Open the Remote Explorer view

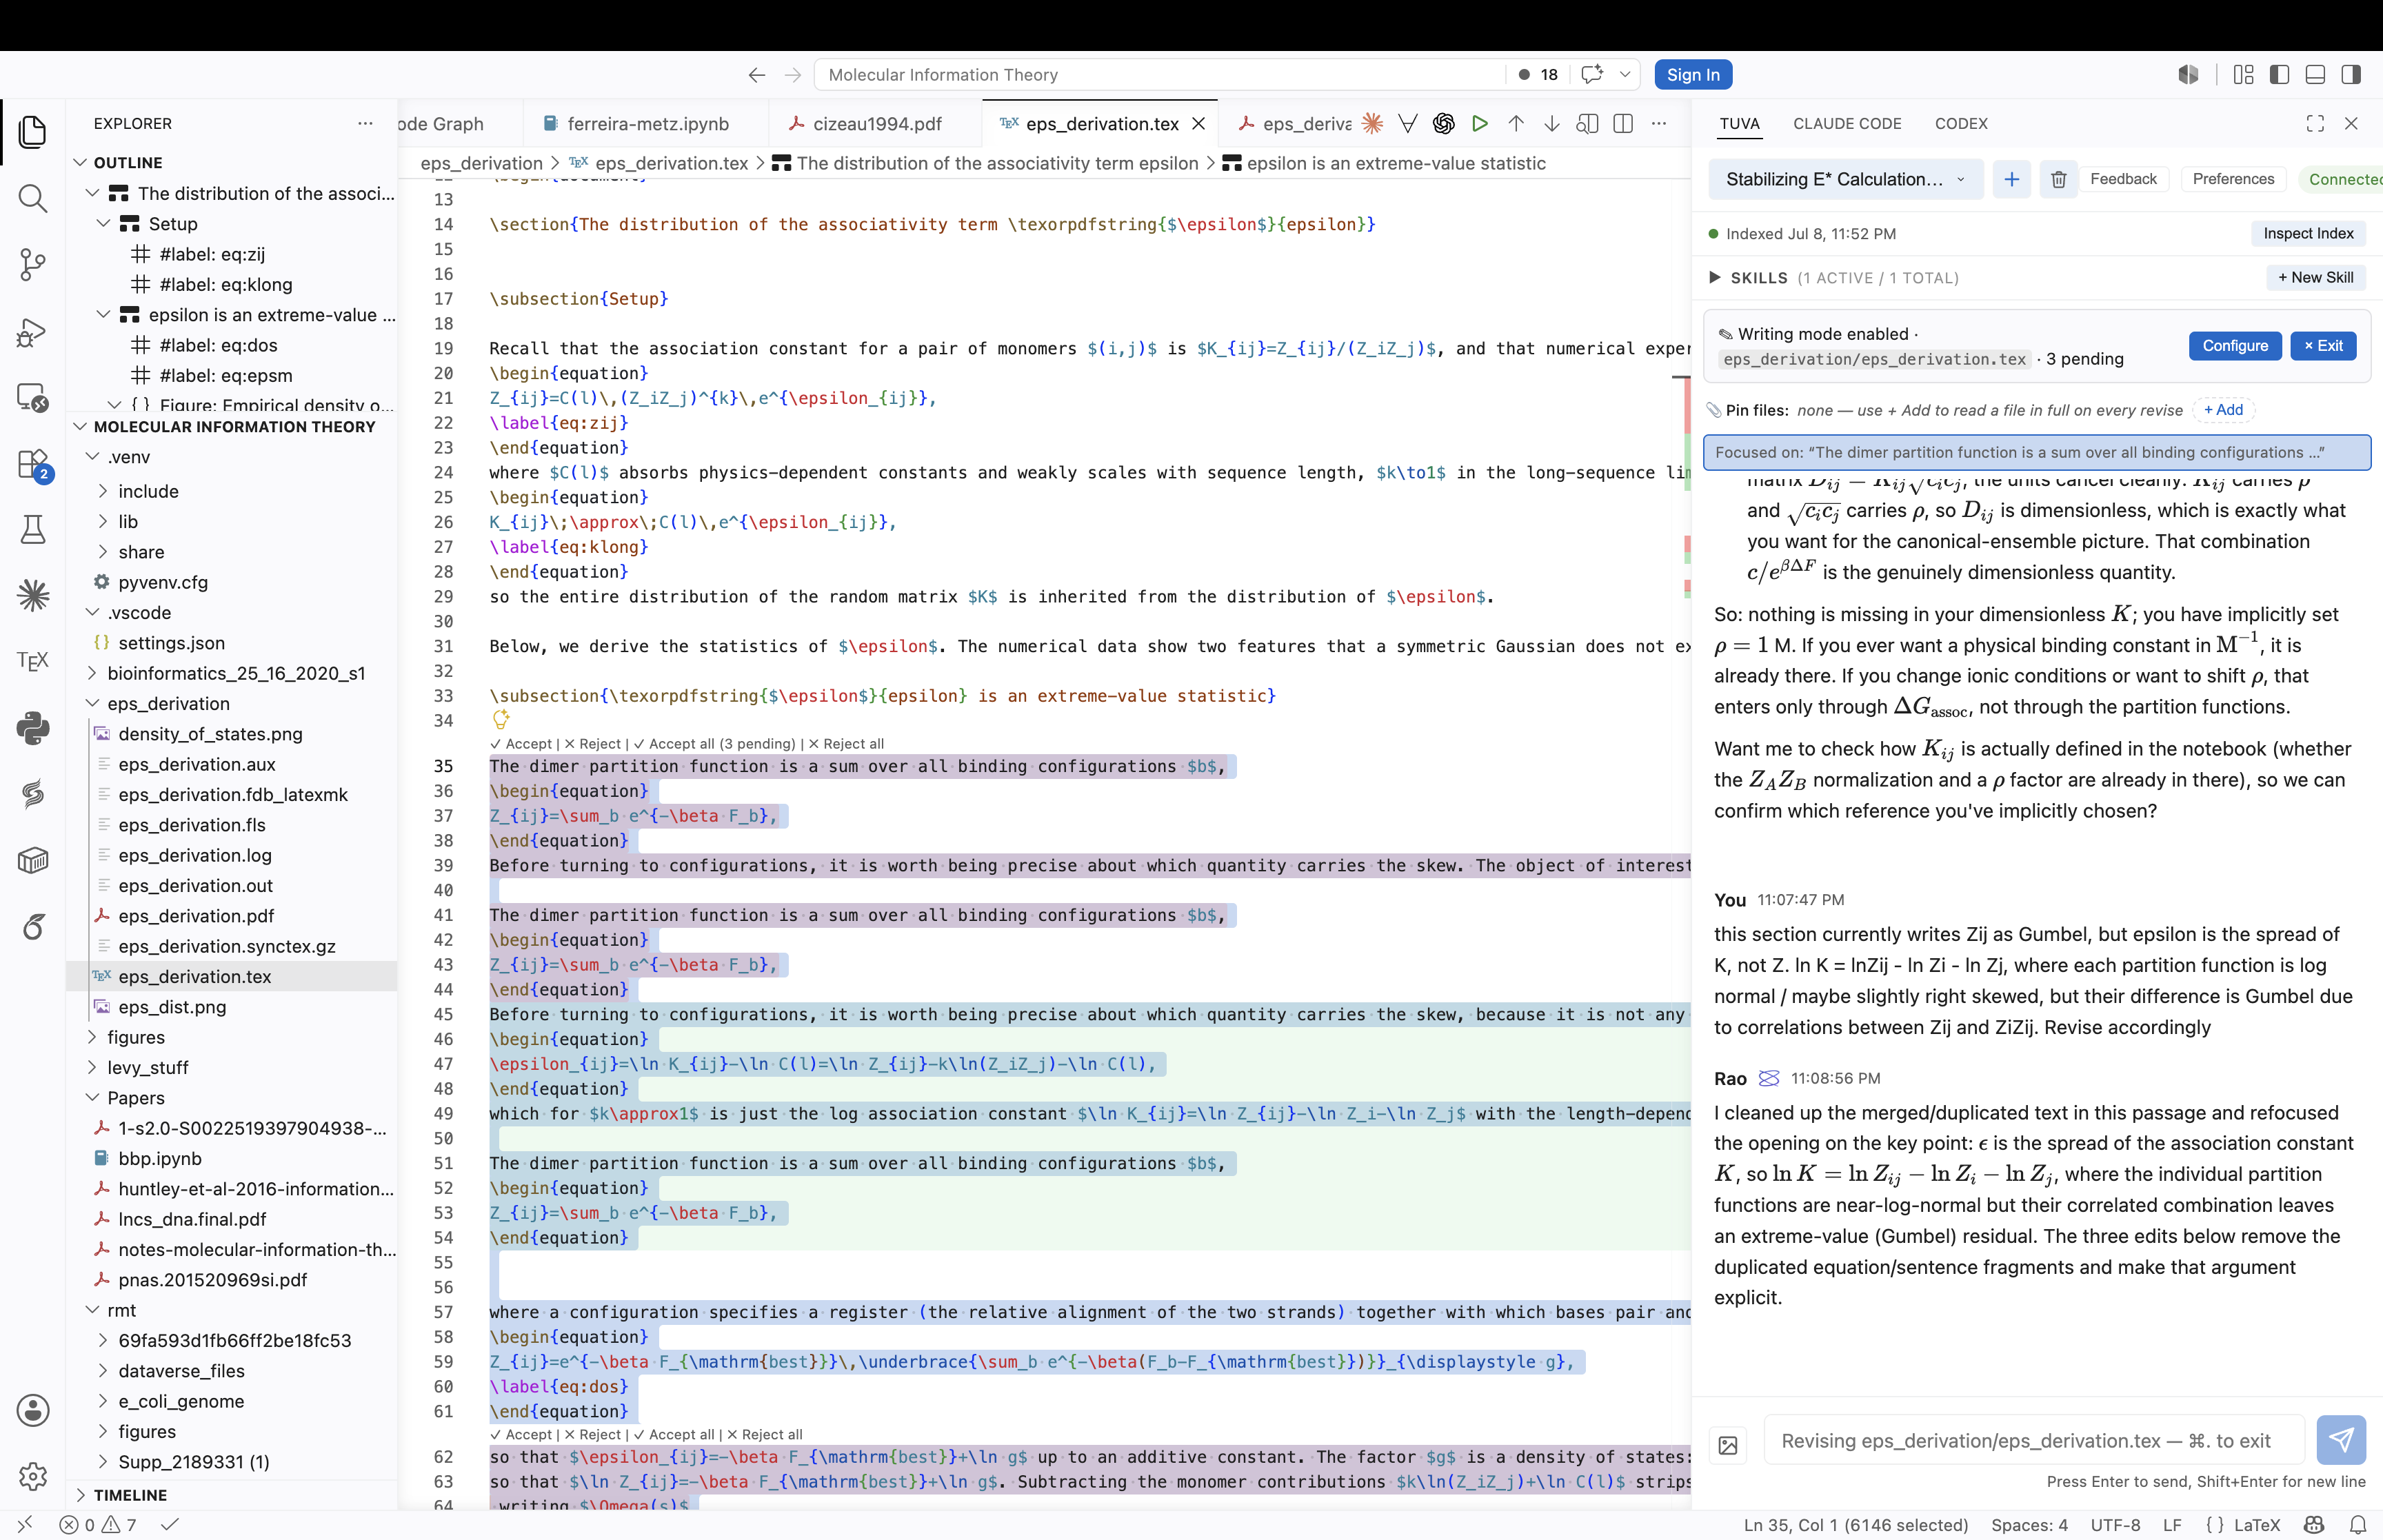33,398
